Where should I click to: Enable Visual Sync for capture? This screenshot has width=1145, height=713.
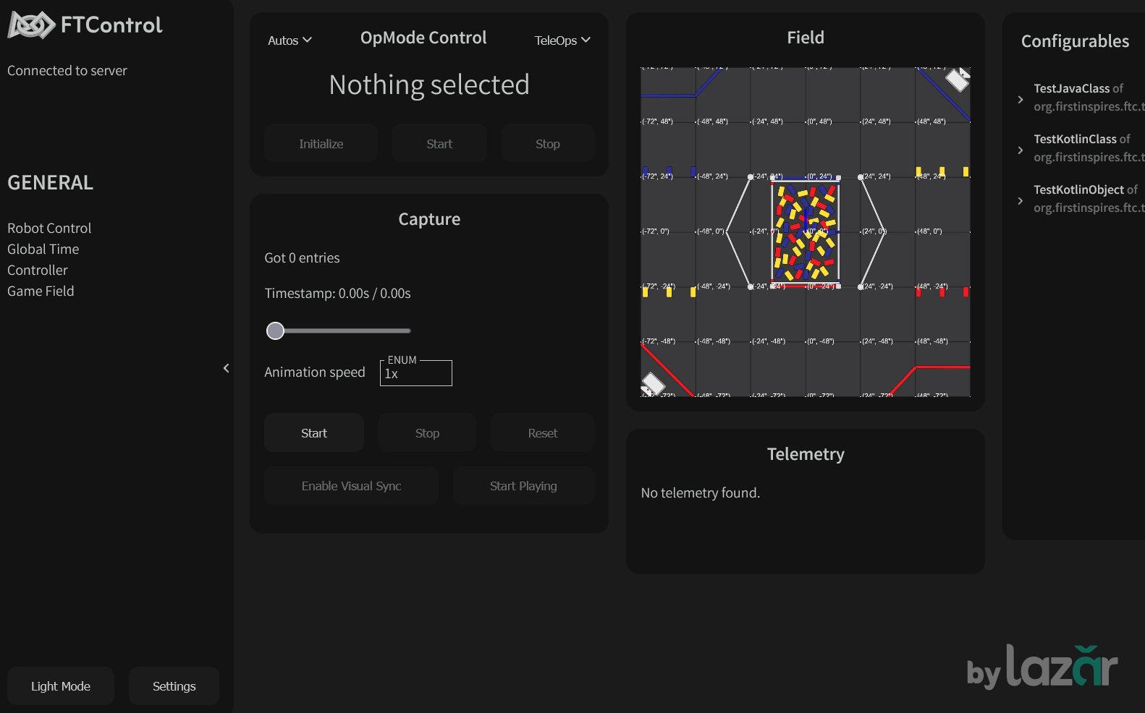351,486
